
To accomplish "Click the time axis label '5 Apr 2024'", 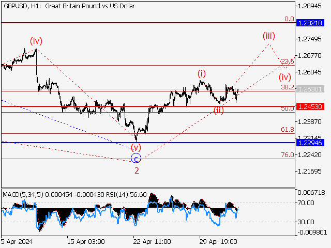I will click(x=17, y=241).
